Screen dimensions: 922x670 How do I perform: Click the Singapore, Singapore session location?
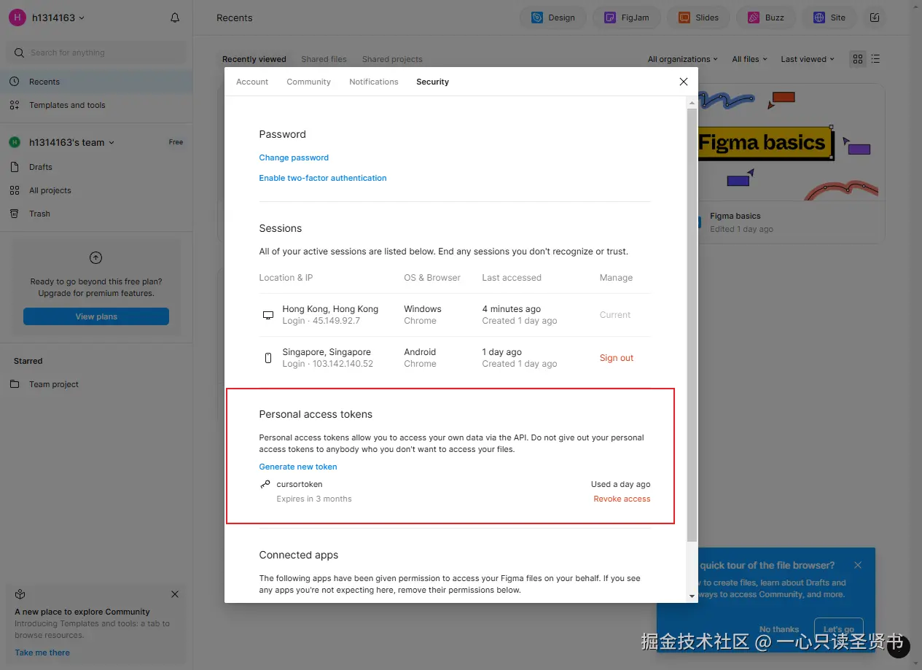click(x=327, y=352)
